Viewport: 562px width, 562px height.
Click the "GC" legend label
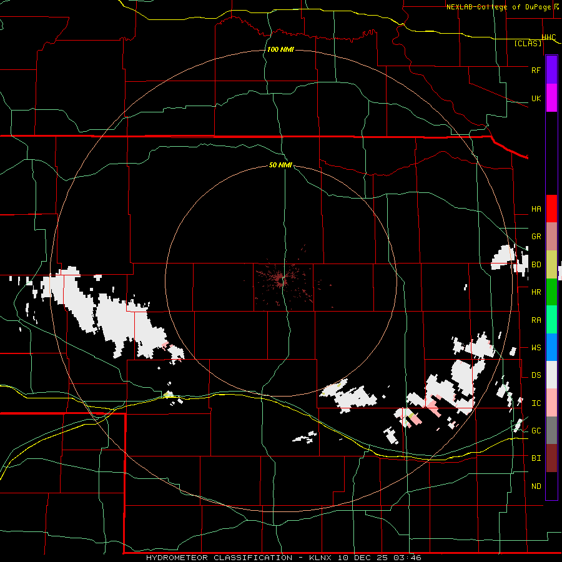pyautogui.click(x=536, y=431)
